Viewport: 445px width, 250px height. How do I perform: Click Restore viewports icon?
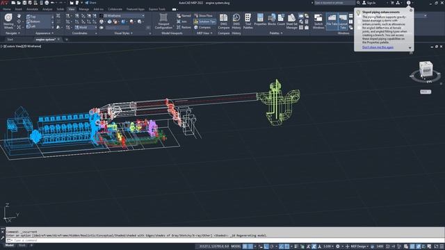[x=179, y=27]
